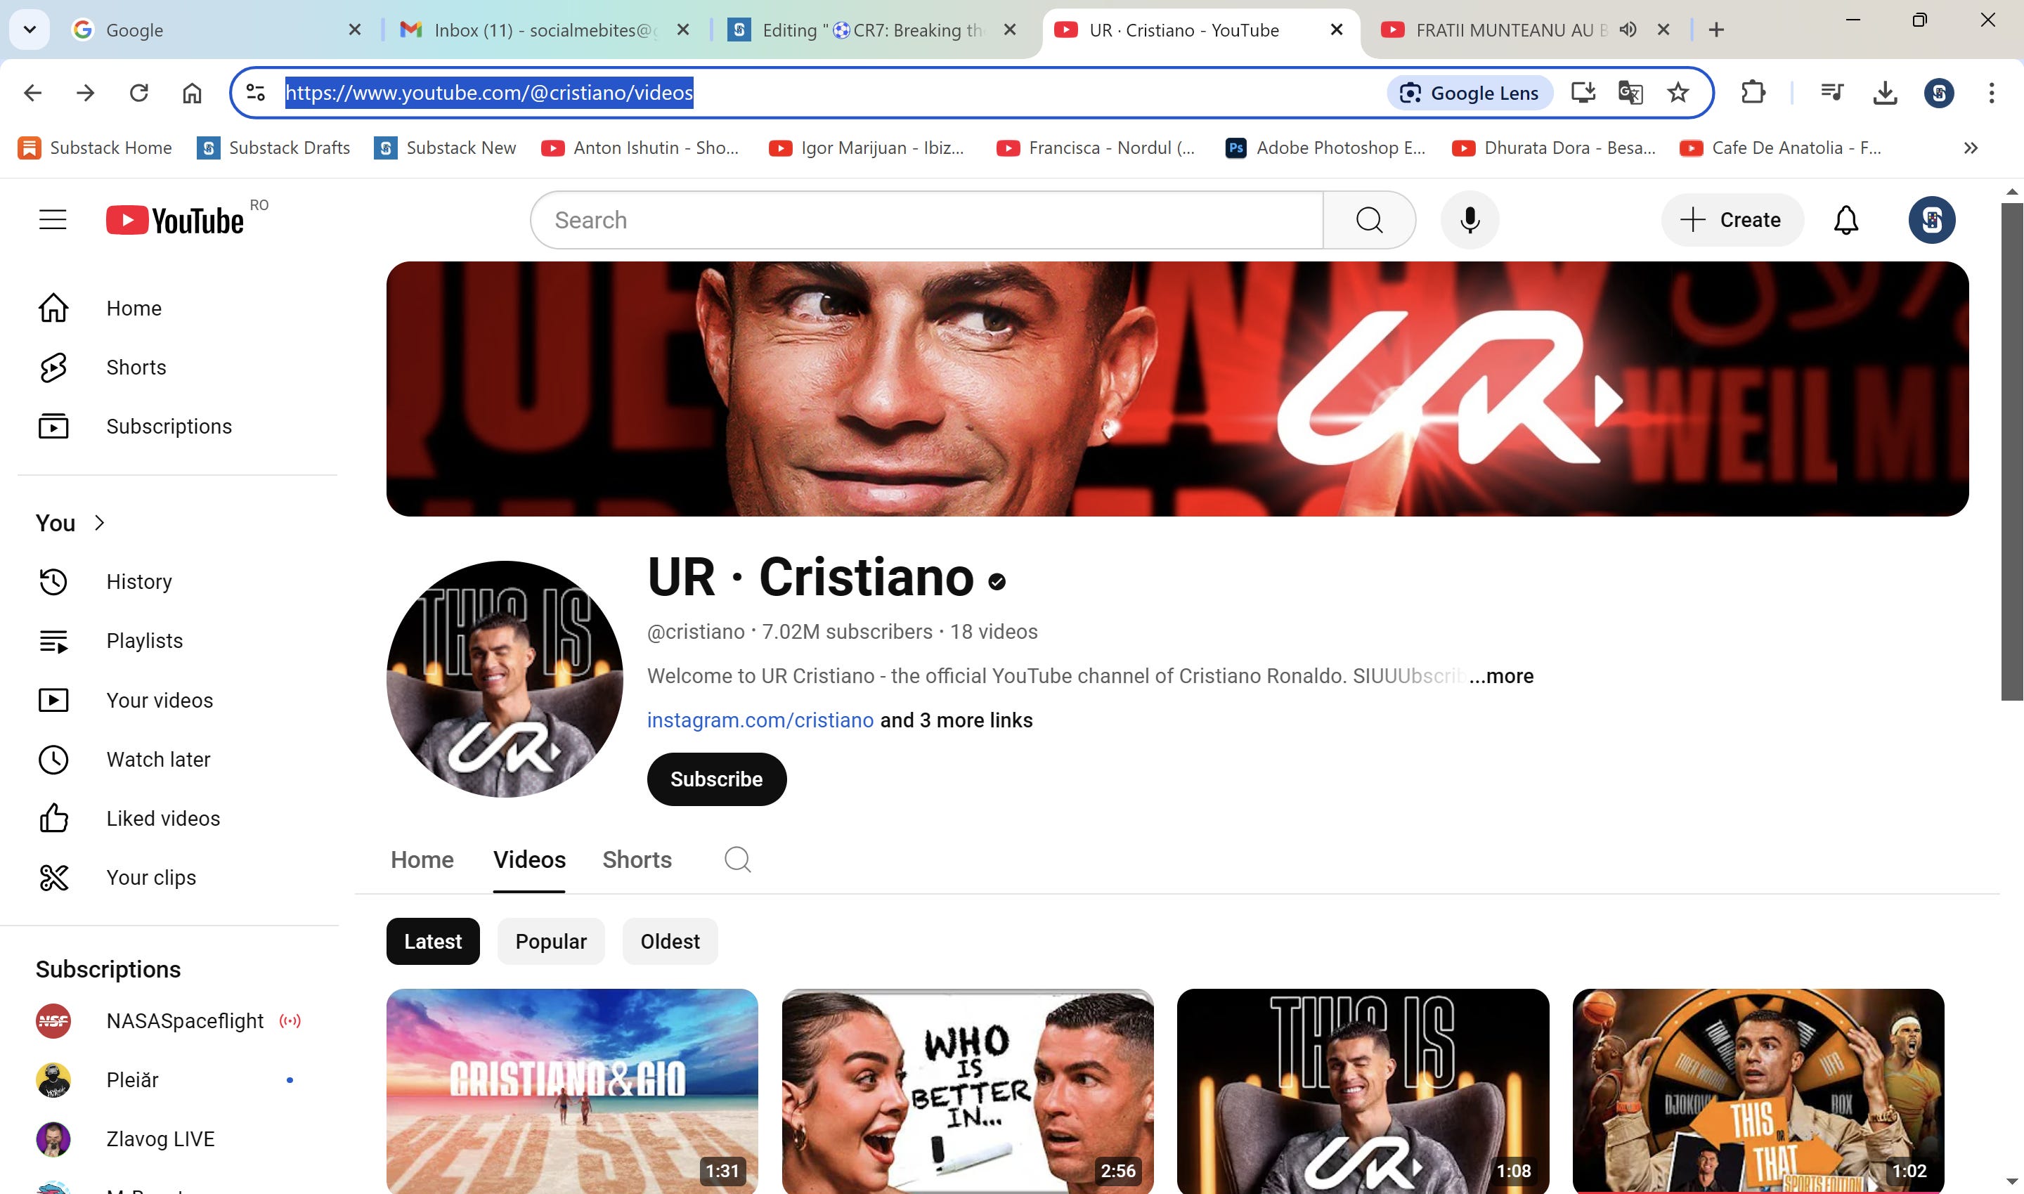Play the This or That video thumbnail
2024x1194 pixels.
pos(1758,1091)
